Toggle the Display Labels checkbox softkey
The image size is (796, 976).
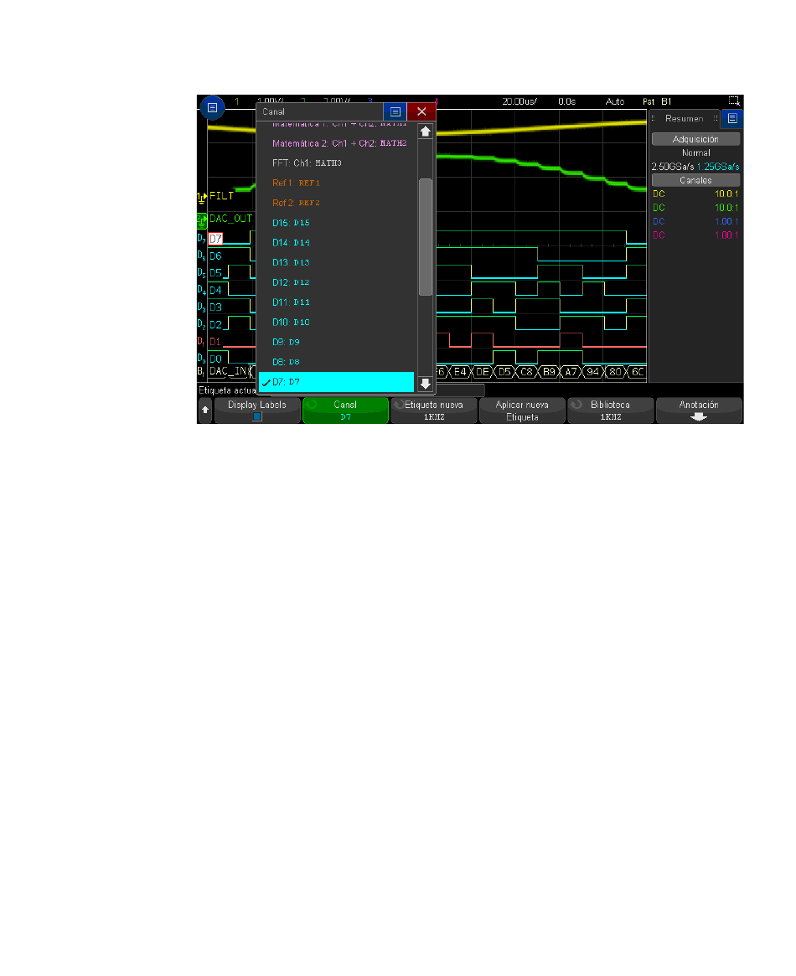pos(257,411)
